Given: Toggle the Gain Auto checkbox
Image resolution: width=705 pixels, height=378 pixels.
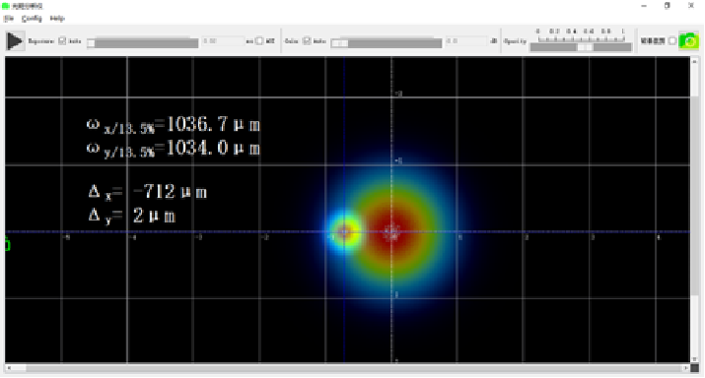Looking at the screenshot, I should click(x=307, y=41).
